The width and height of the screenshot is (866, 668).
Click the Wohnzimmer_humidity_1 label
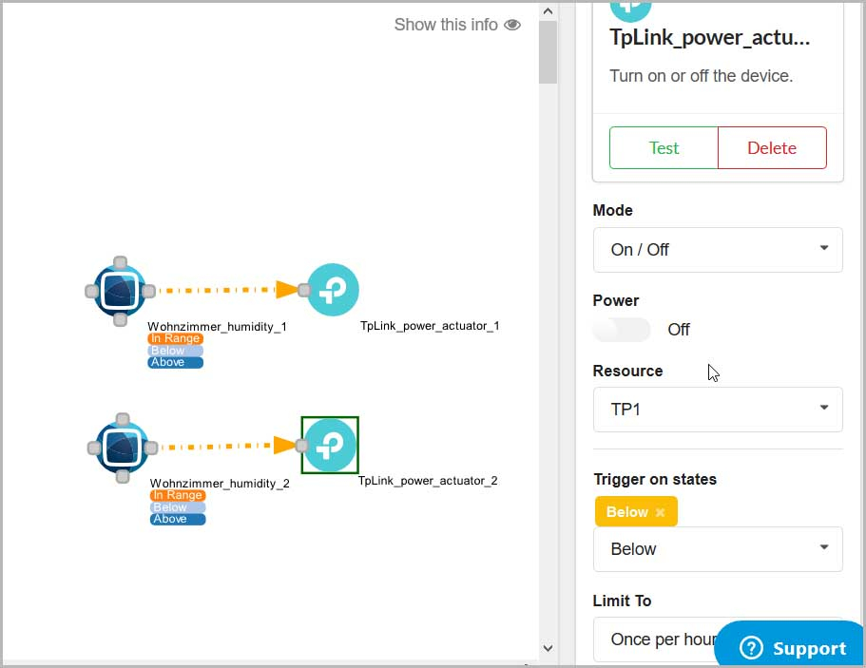click(x=217, y=327)
